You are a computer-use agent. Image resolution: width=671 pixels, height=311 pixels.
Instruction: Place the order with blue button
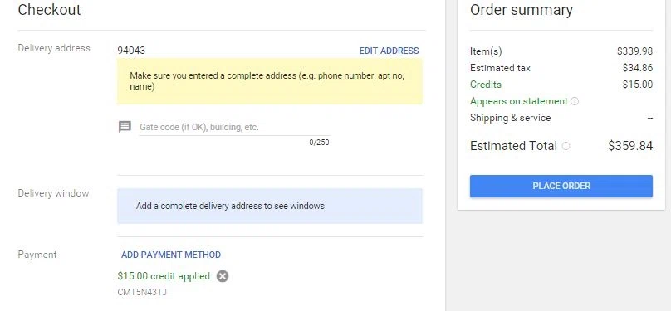tap(561, 186)
